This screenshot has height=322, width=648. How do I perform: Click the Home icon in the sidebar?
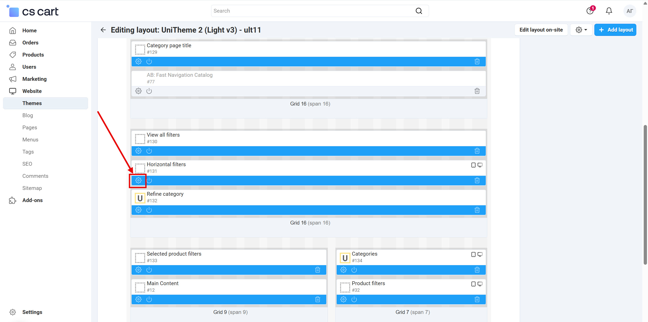click(x=12, y=30)
